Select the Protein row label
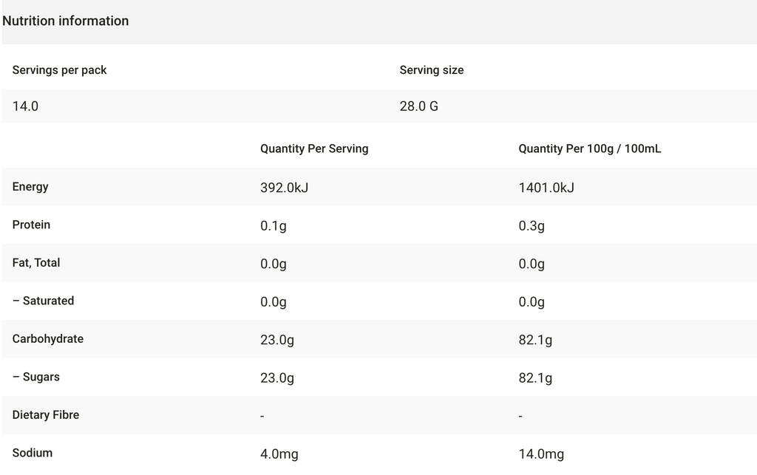Image resolution: width=757 pixels, height=475 pixels. pos(31,225)
